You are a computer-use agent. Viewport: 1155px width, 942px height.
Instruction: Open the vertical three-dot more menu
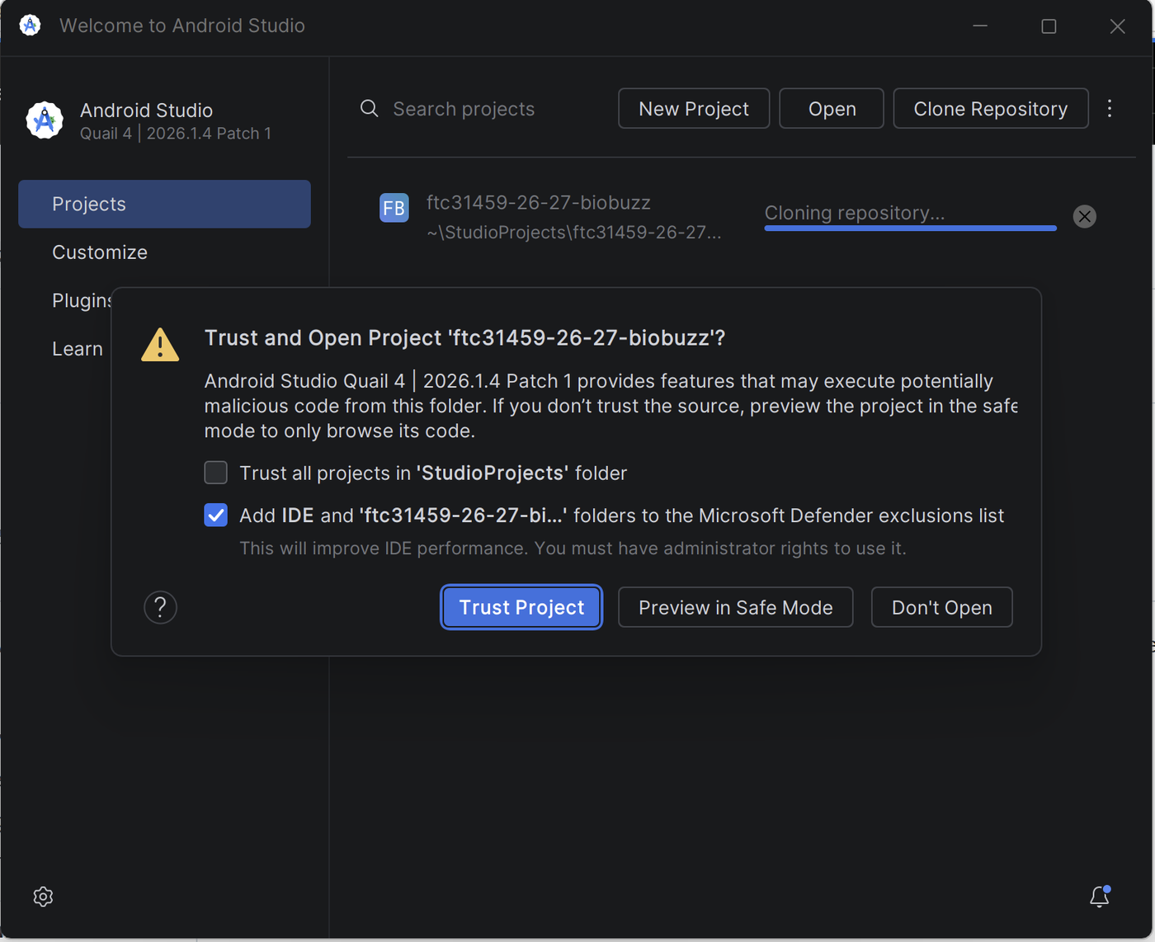1110,109
